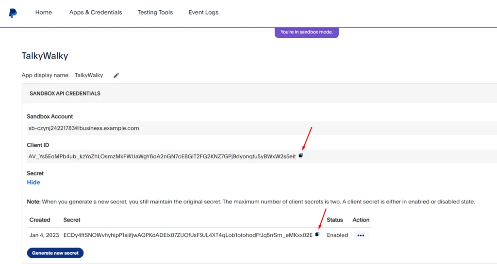Click the Action column header
497x264 pixels.
coord(361,220)
